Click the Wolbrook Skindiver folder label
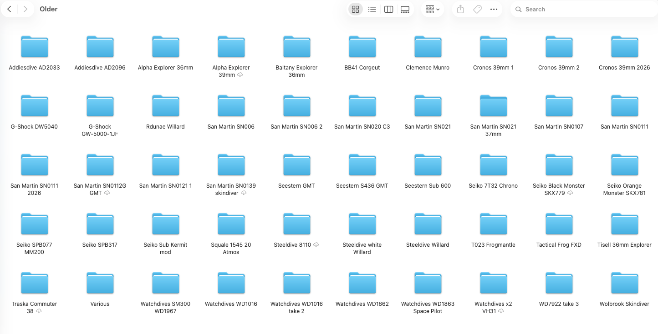Screen dimensions: 658x334 624,304
